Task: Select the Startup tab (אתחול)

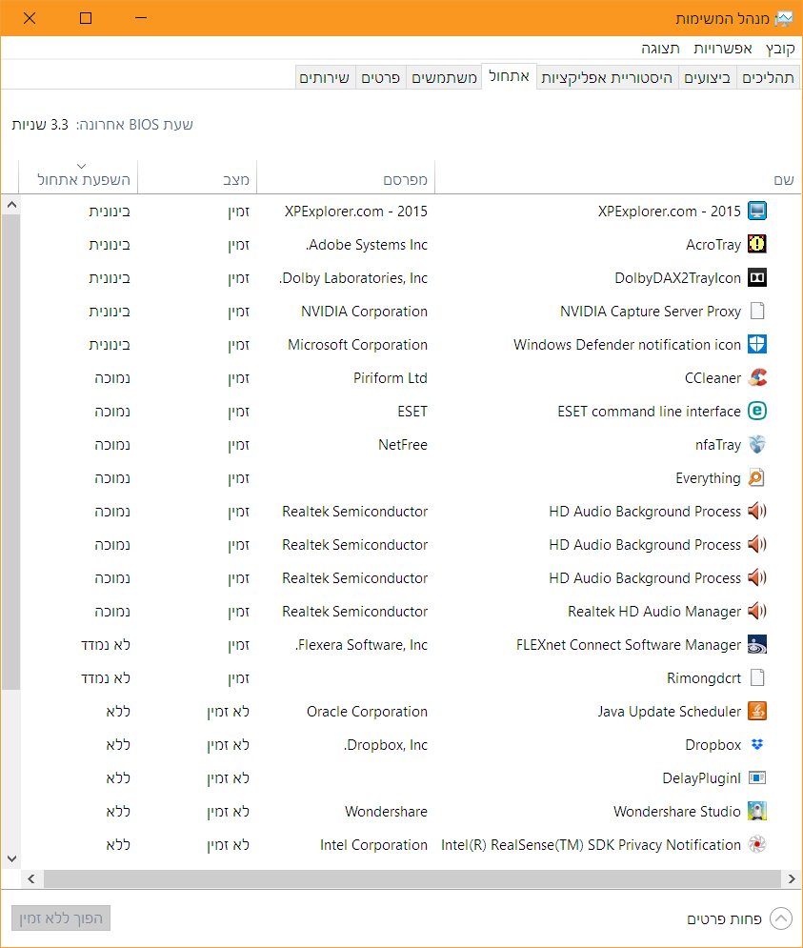Action: [x=509, y=76]
